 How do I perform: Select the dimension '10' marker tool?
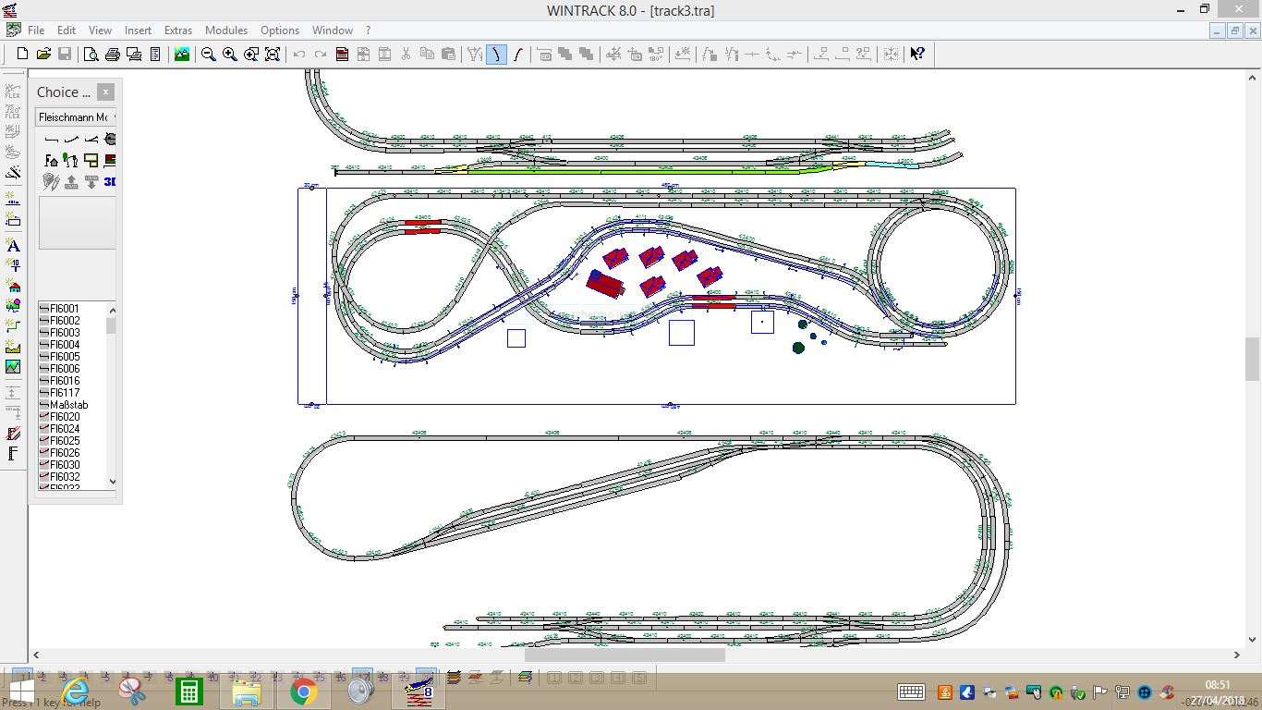(13, 265)
